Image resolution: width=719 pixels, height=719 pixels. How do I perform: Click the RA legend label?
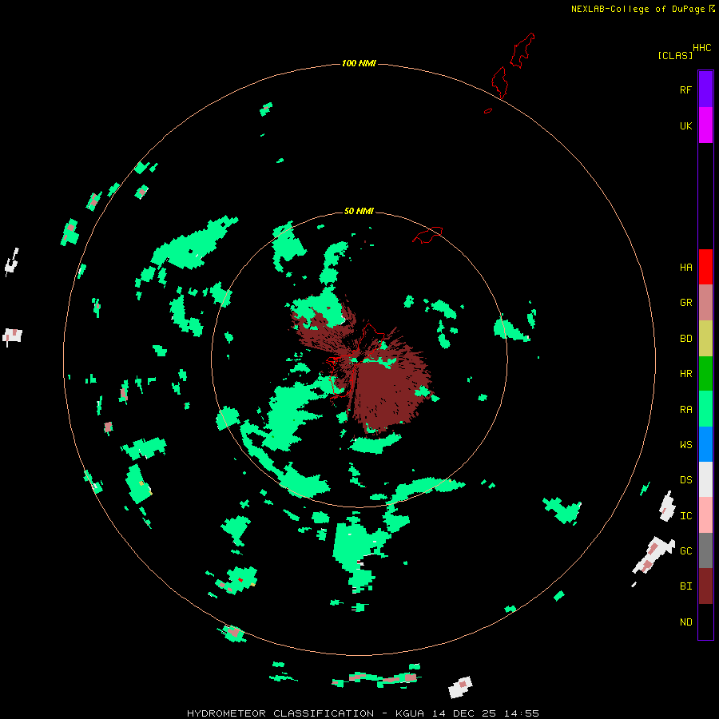(x=685, y=409)
